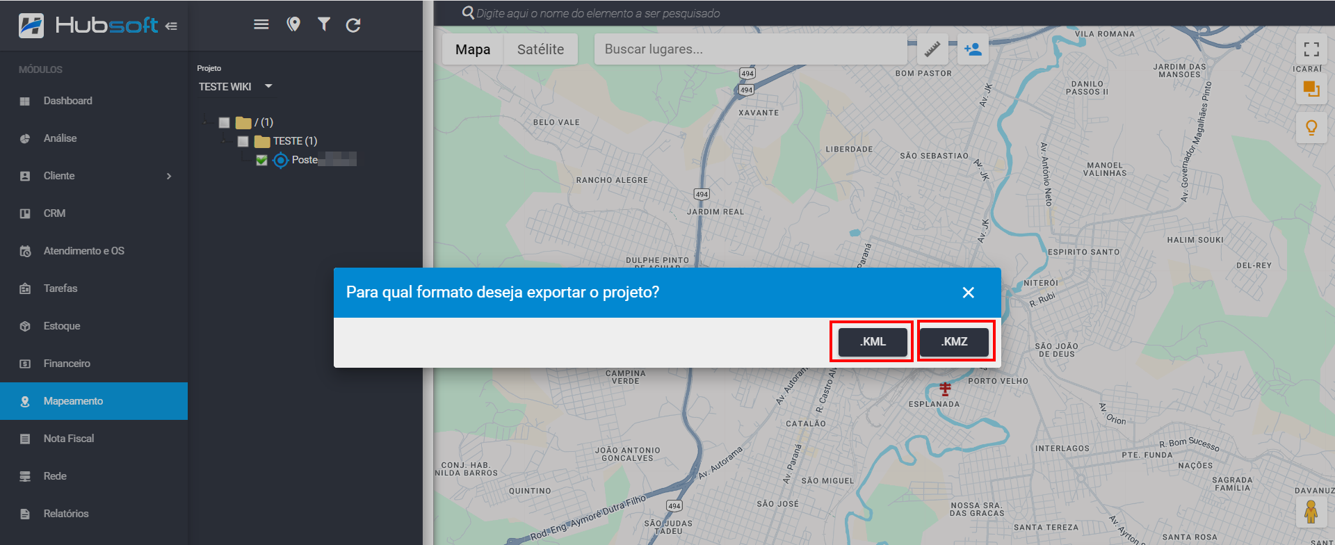
Task: Click the Street View pegman icon
Action: (x=1311, y=512)
